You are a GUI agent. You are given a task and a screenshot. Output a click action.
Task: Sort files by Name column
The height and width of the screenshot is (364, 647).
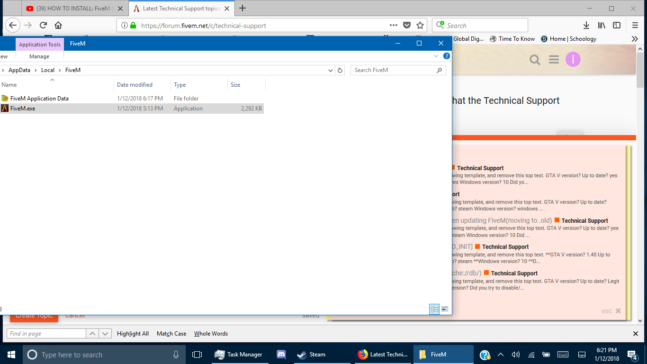pyautogui.click(x=57, y=85)
